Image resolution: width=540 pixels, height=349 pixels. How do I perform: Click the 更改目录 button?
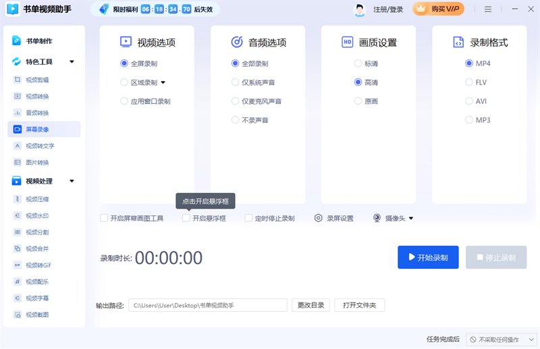pos(311,305)
